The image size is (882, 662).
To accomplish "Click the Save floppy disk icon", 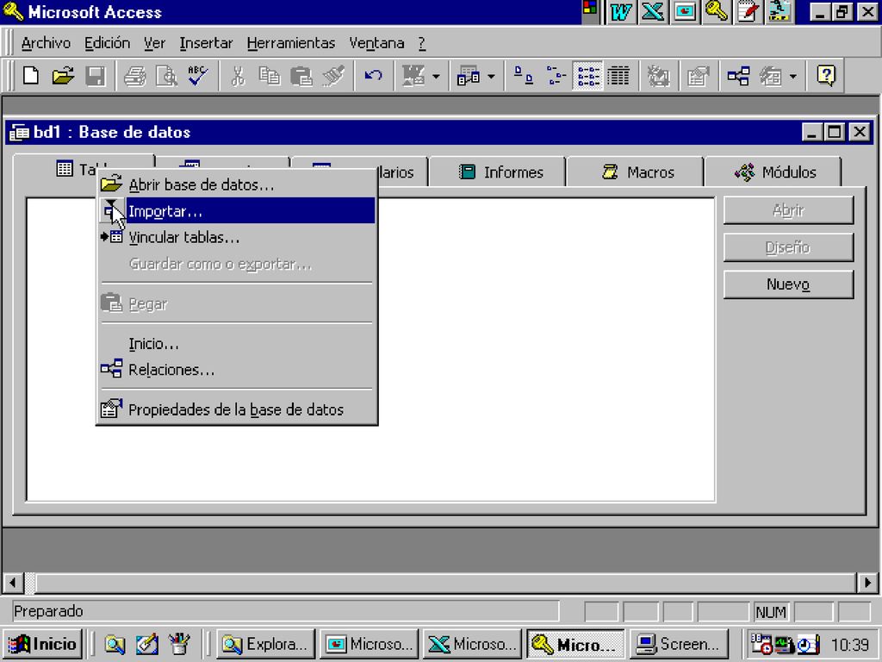I will [x=95, y=76].
